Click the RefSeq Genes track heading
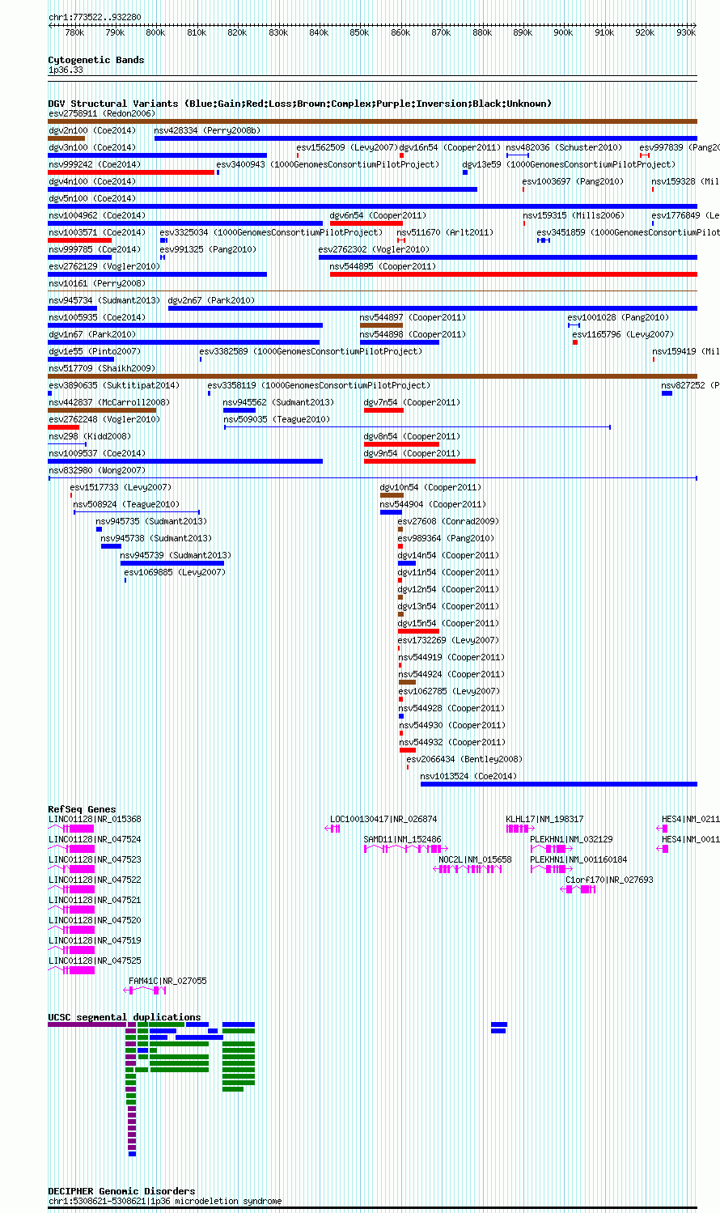The width and height of the screenshot is (720, 1213). click(82, 809)
